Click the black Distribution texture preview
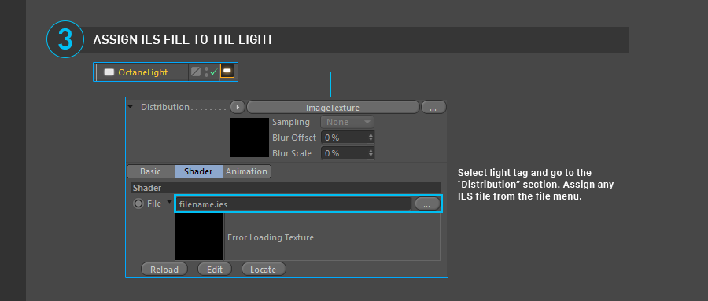This screenshot has width=708, height=301. pos(249,138)
